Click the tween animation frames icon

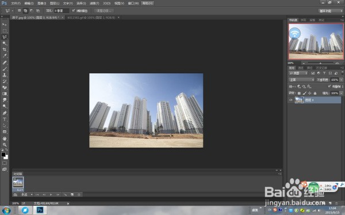[65, 194]
